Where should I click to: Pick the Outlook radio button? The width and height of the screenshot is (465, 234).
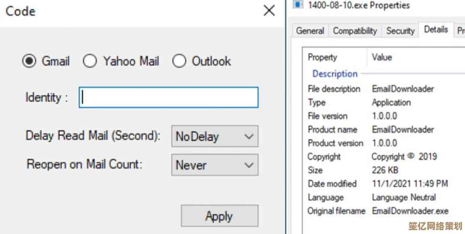pyautogui.click(x=179, y=62)
